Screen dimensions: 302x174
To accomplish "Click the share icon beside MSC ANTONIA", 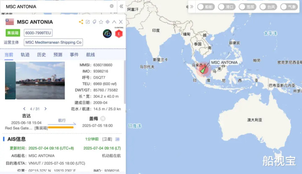I will point(81,22).
